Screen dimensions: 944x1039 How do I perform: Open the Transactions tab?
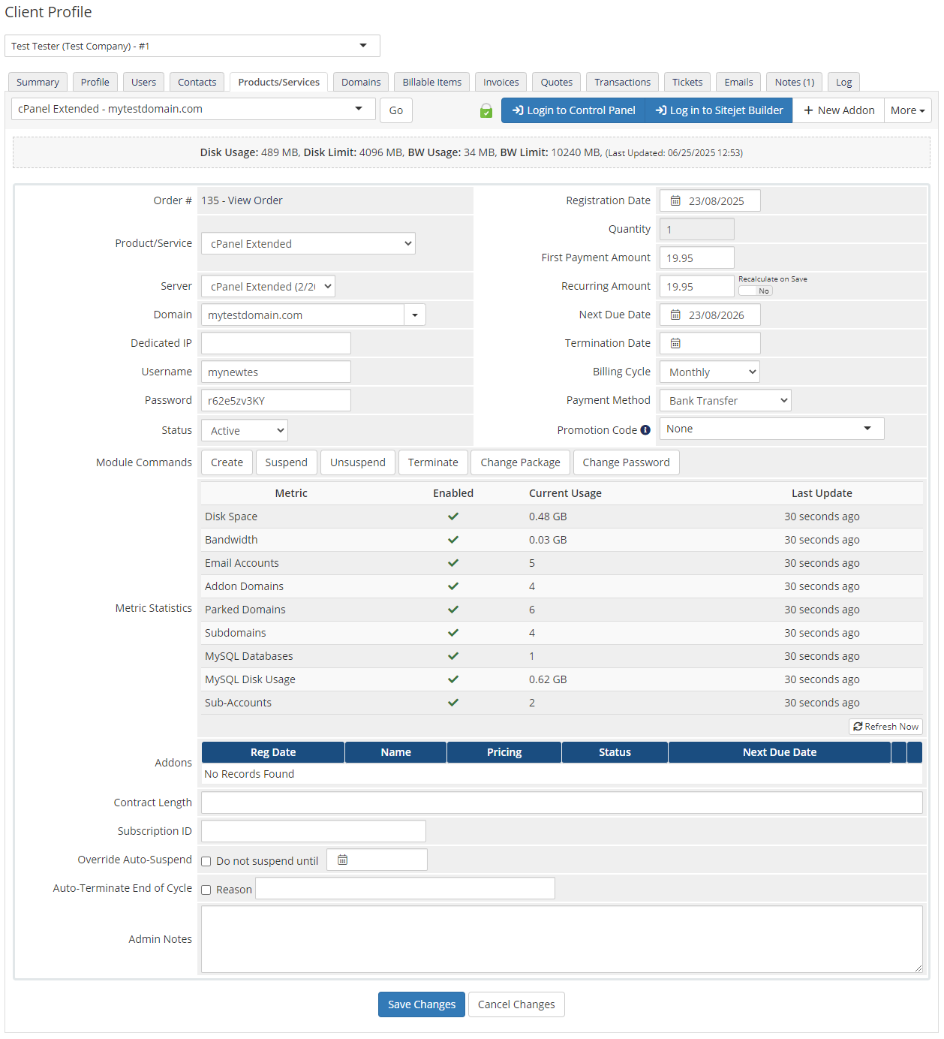tap(623, 83)
